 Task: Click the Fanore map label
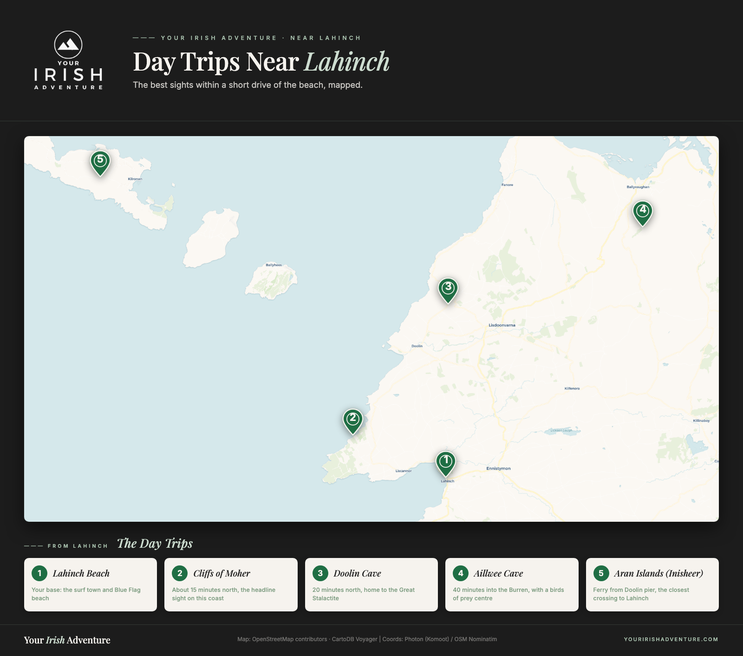[507, 185]
